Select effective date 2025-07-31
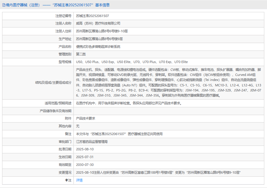Screen dimensions: 267x188 (85, 157)
